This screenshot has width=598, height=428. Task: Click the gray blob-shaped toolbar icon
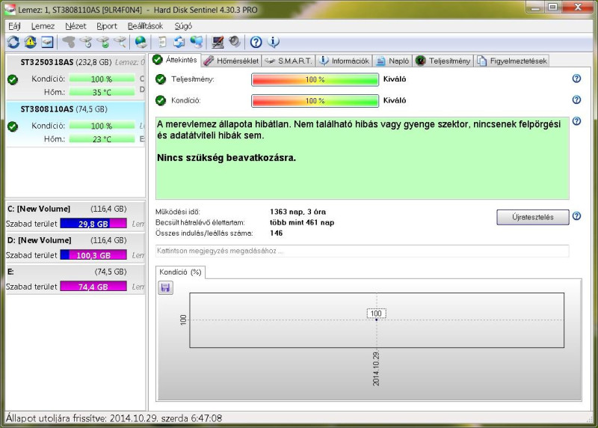(x=69, y=42)
